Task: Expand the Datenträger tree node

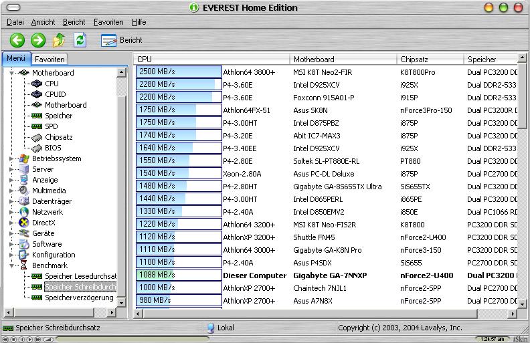Action: pyautogui.click(x=12, y=201)
